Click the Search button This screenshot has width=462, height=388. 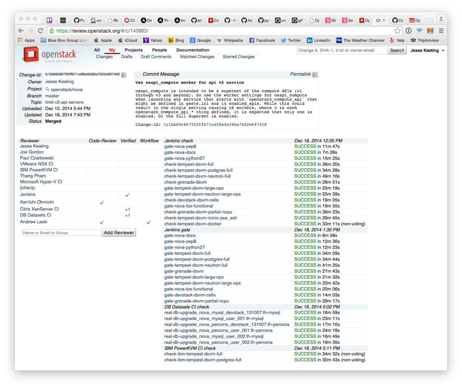click(397, 50)
